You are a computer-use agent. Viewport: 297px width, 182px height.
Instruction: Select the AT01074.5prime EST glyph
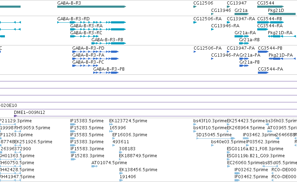95,166
